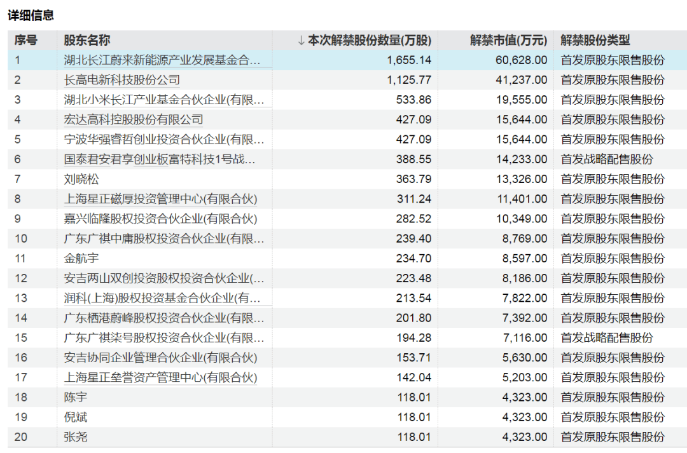Open 湖北长江蔚来新能源产业发展基金 shareholder link
This screenshot has width=687, height=453.
pyautogui.click(x=163, y=60)
